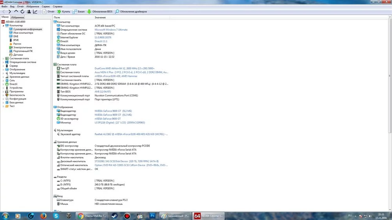Expand Хранение данных tree node
The height and width of the screenshot is (220, 392).
(3, 77)
